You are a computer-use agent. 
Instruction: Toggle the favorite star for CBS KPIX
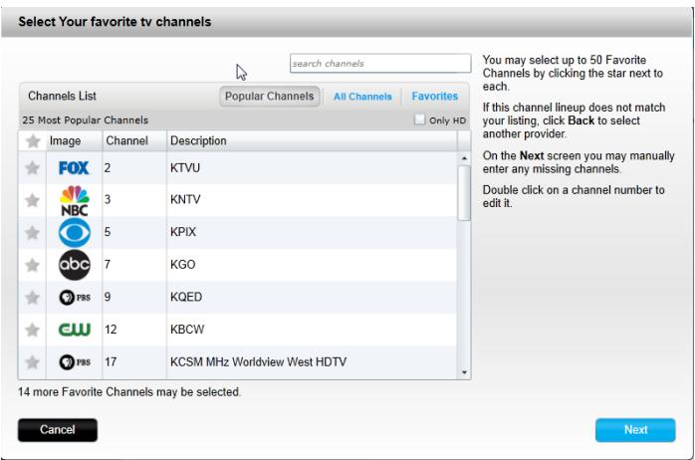tap(32, 233)
